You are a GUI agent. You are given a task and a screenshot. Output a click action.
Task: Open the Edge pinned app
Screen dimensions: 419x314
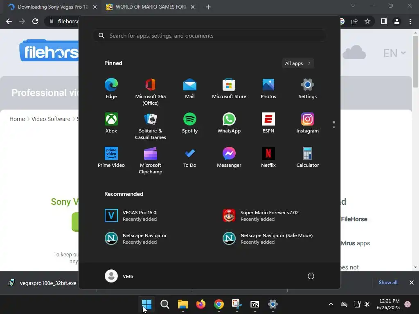tap(111, 89)
